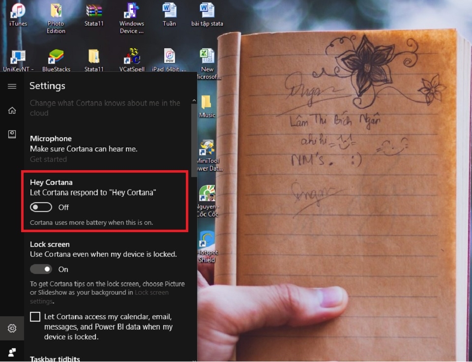This screenshot has height=362, width=472.
Task: Go to Cortana Home icon
Action: [x=12, y=111]
